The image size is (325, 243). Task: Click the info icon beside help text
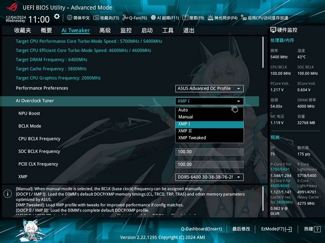pos(7,194)
